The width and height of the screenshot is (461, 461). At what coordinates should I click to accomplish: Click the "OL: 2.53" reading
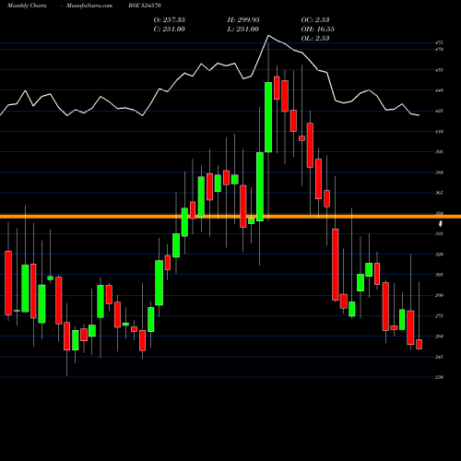[x=315, y=38]
